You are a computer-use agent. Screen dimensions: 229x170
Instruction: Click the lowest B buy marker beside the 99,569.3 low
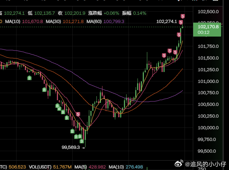[82, 141]
